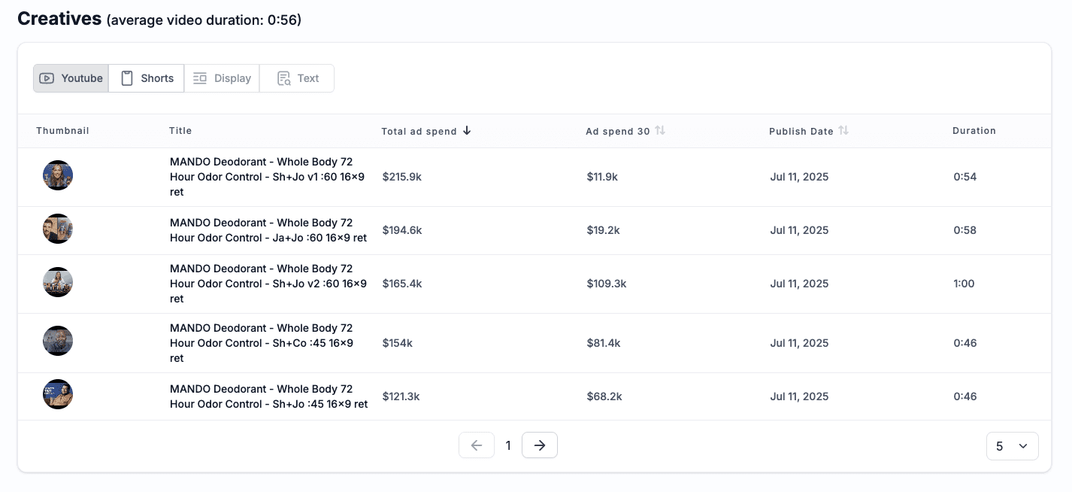The height and width of the screenshot is (492, 1072).
Task: Open the rows per page dropdown
Action: (x=1012, y=446)
